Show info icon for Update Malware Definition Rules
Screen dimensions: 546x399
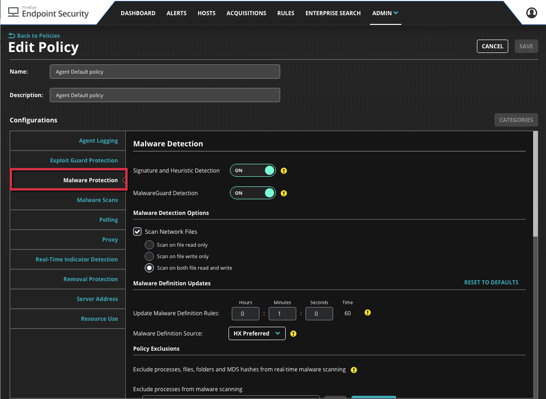(x=367, y=313)
